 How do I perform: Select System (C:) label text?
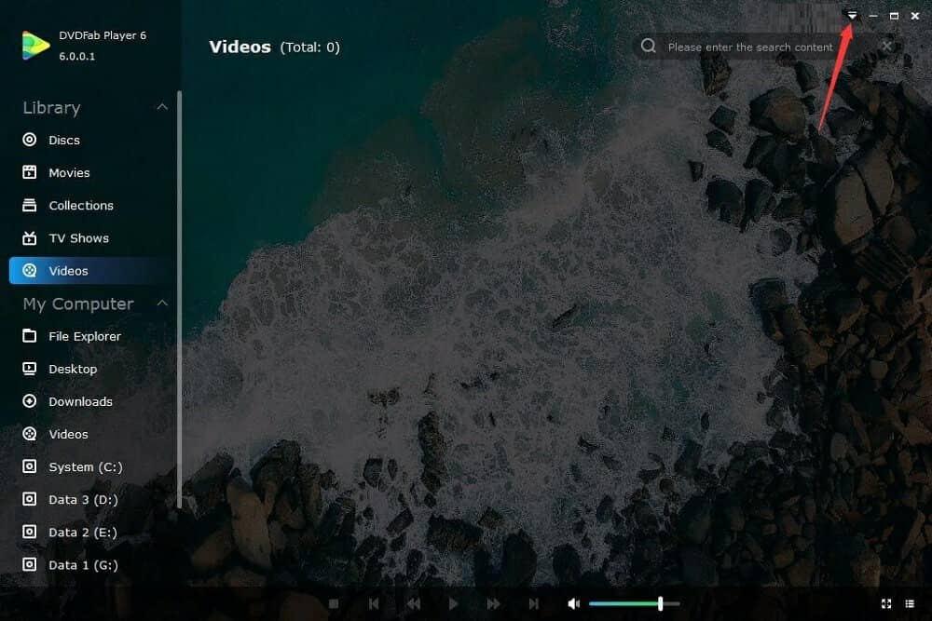[x=85, y=467]
